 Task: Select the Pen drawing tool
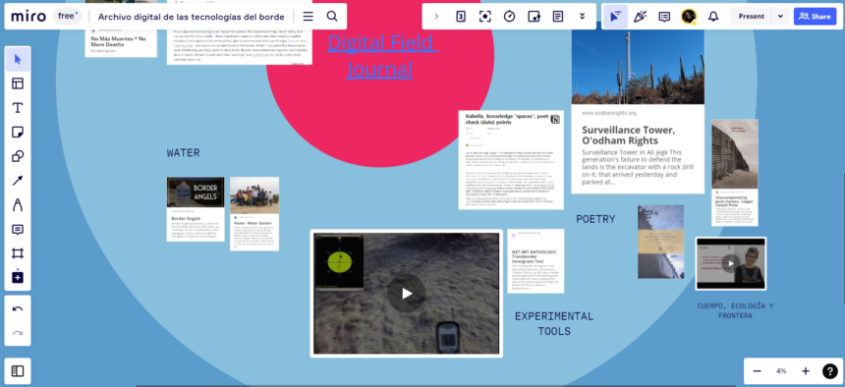(x=18, y=205)
